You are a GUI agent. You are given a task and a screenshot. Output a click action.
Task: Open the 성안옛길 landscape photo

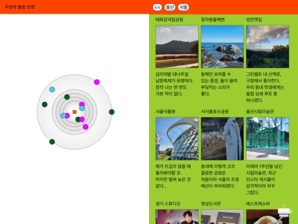point(268,46)
